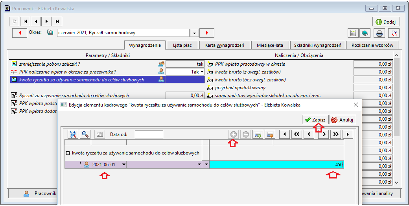
Task: Switch to the Wynagrodzenie tab
Action: pyautogui.click(x=145, y=45)
